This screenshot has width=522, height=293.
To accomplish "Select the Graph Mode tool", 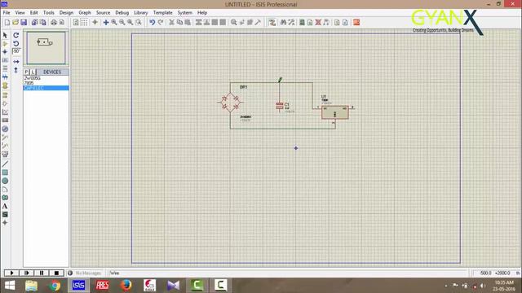I will [x=5, y=112].
